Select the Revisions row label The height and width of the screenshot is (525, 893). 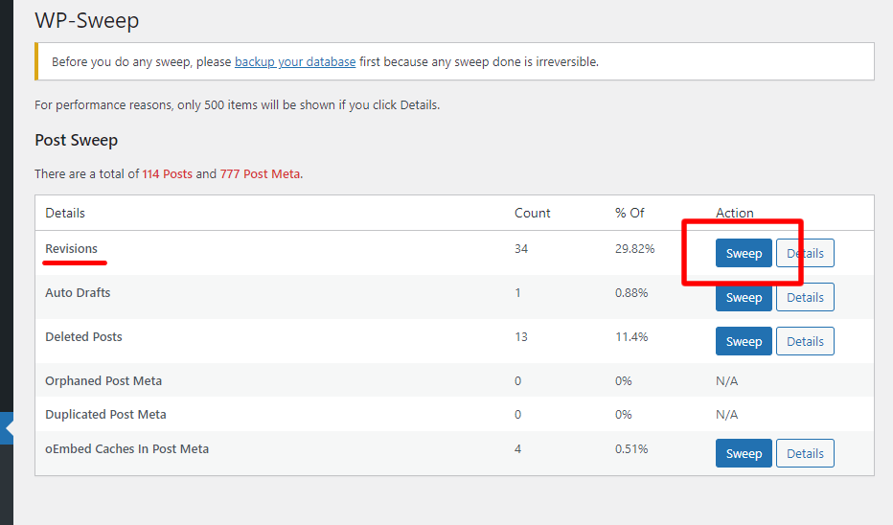point(71,249)
